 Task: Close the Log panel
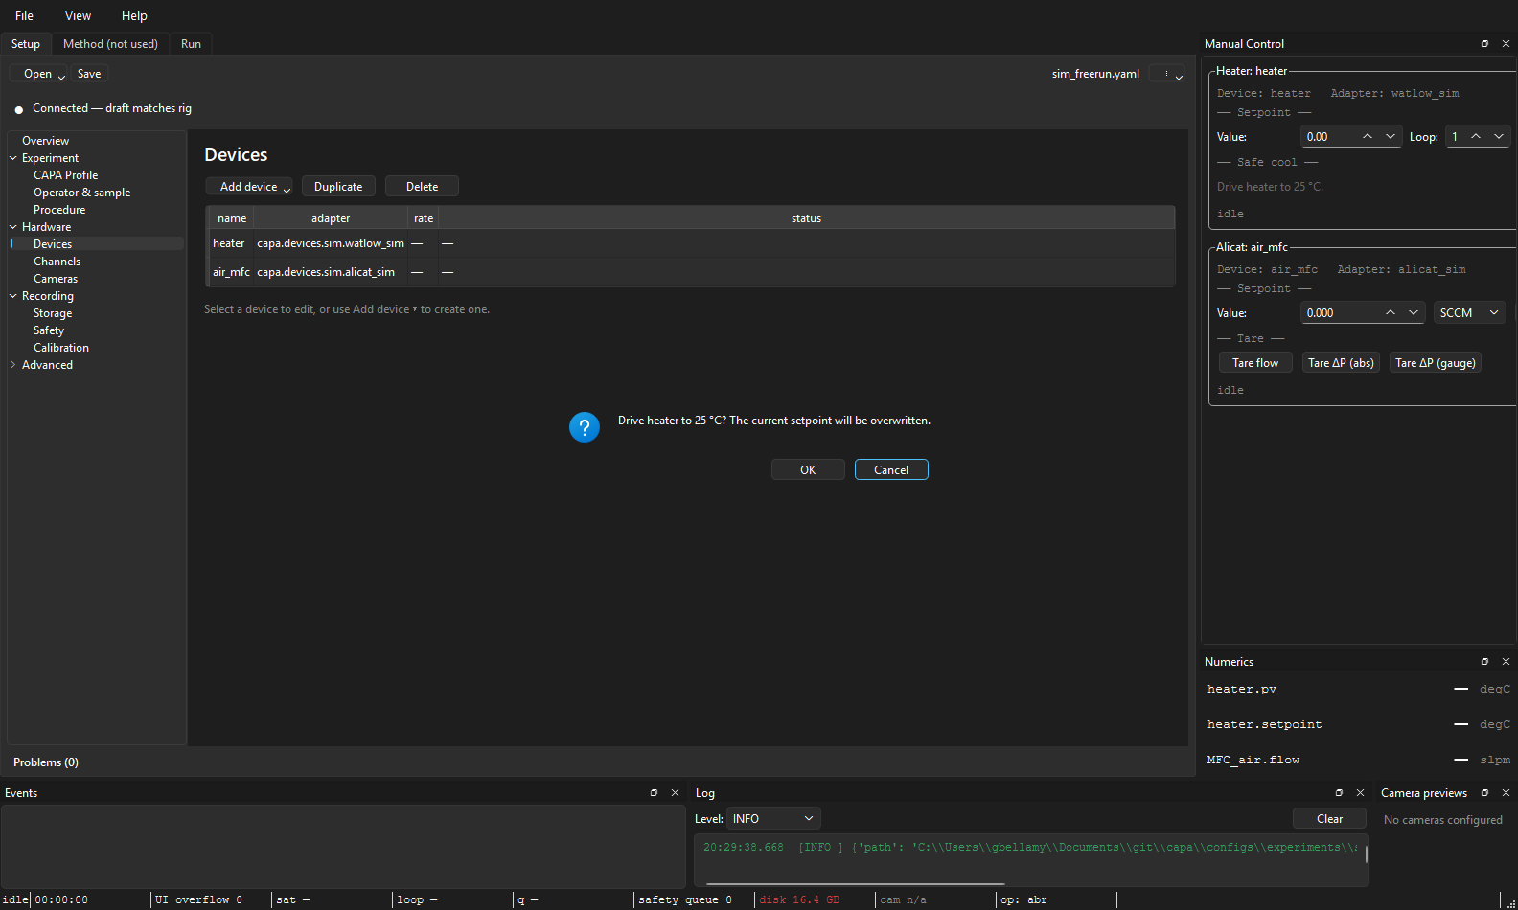(x=1360, y=793)
